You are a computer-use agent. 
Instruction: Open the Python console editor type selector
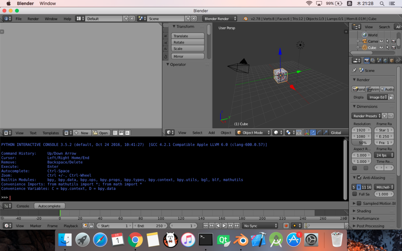[x=7, y=206]
